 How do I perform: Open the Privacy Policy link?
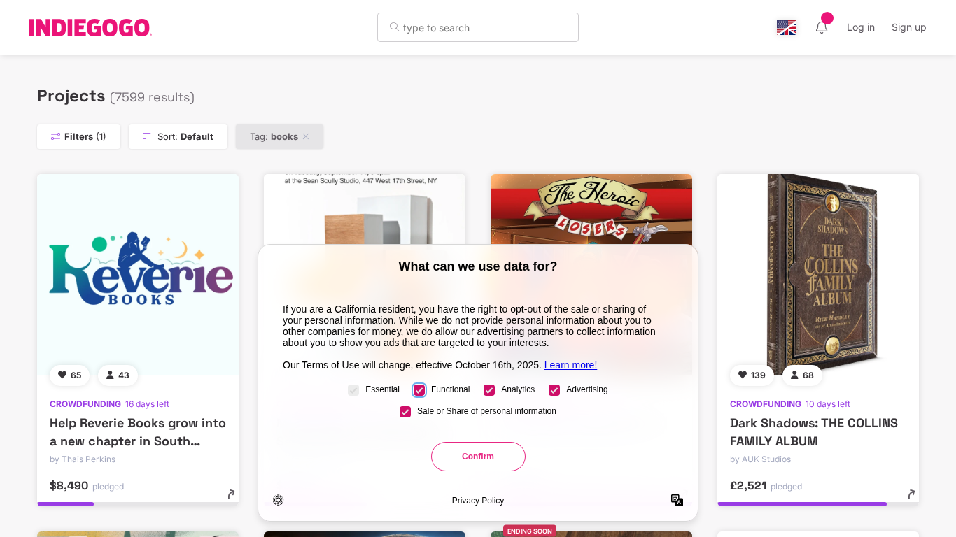[x=478, y=501]
